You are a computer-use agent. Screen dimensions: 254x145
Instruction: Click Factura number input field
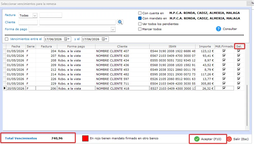coord(51,15)
